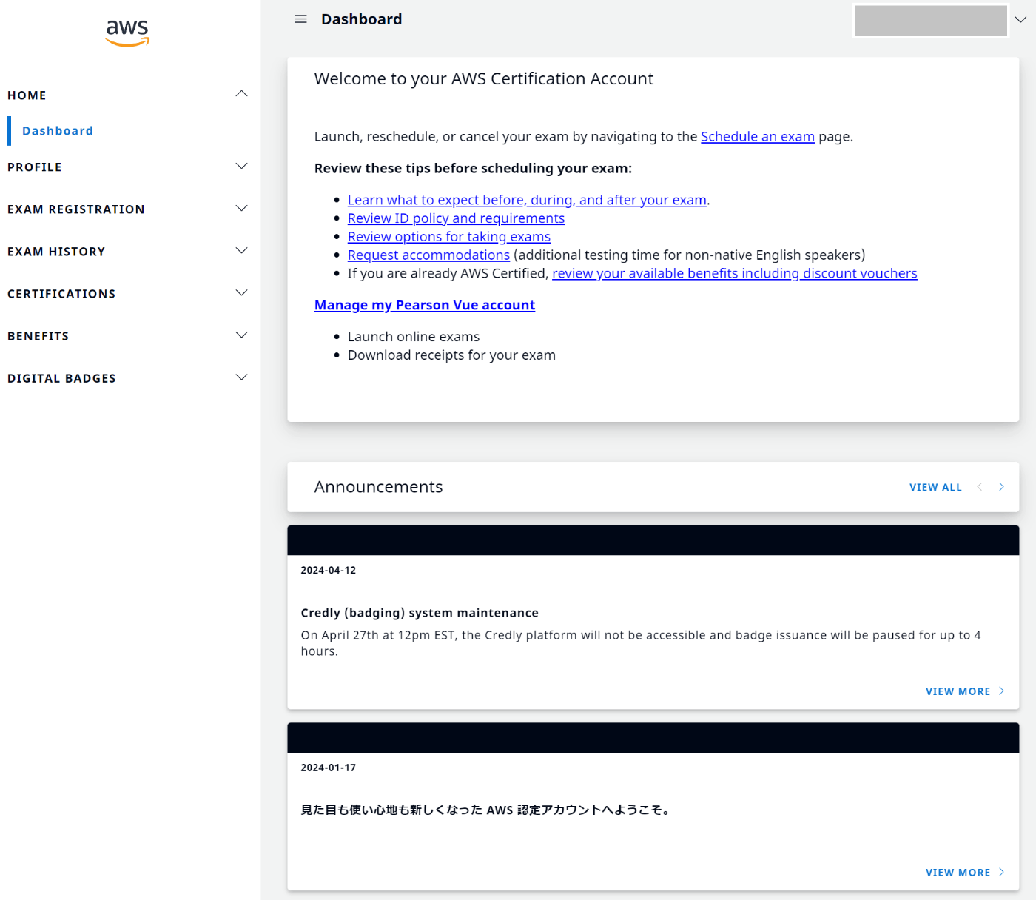Open Manage my Pearson Vue account link

click(x=425, y=305)
